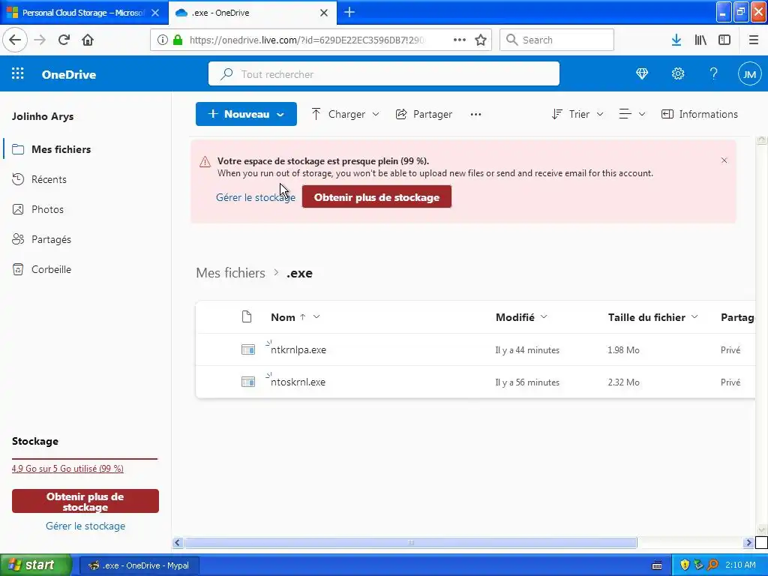Expand the Taille du fichier column dropdown
Screen dimensions: 768x576
pyautogui.click(x=694, y=317)
